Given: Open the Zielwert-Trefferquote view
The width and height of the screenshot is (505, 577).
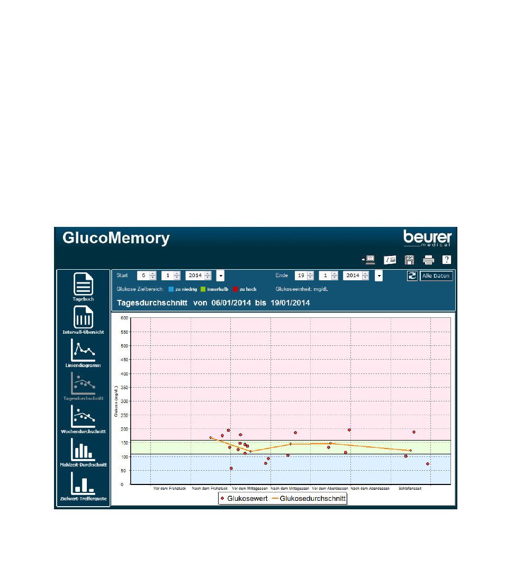Looking at the screenshot, I should pyautogui.click(x=83, y=486).
